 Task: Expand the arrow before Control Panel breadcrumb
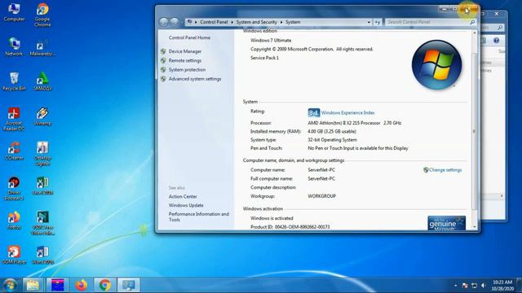click(196, 22)
